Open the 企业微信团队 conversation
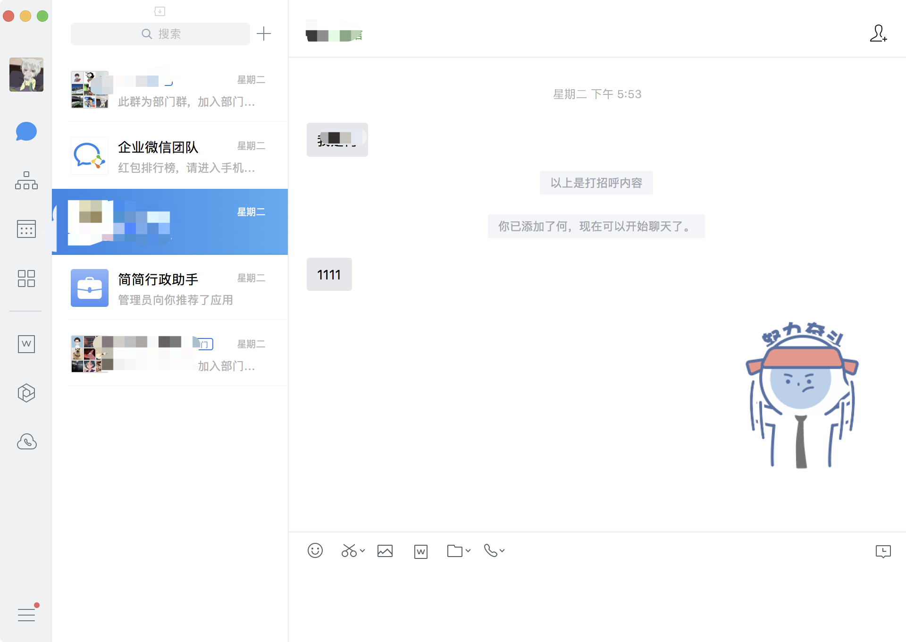This screenshot has width=906, height=642. [x=170, y=156]
